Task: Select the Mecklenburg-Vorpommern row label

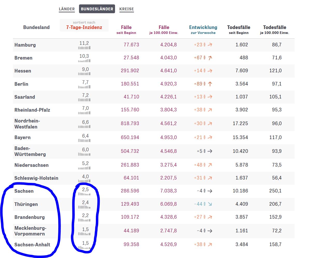Action: coord(30,231)
